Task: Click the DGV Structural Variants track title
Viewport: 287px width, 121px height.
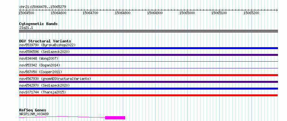Action: pos(45,41)
